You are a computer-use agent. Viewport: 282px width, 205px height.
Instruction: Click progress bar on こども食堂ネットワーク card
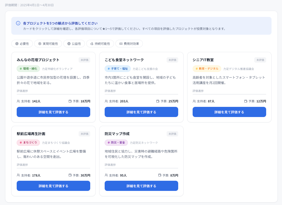point(141,94)
